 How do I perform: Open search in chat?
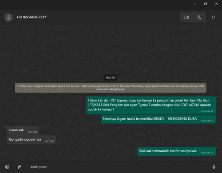click(213, 17)
